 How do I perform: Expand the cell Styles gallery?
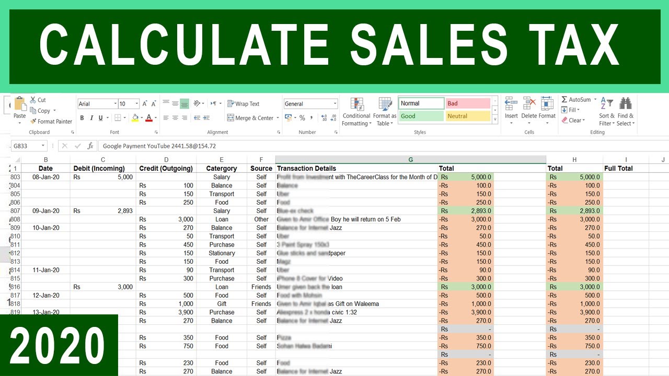click(495, 120)
